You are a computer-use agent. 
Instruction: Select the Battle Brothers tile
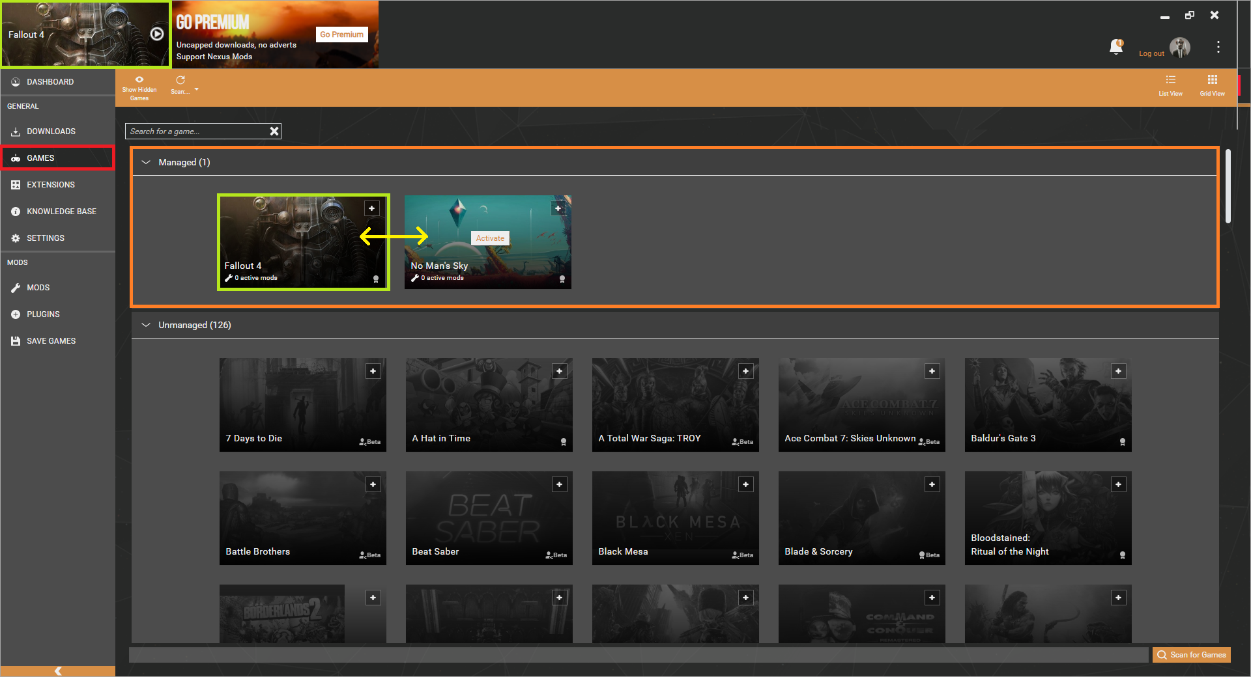tap(303, 518)
